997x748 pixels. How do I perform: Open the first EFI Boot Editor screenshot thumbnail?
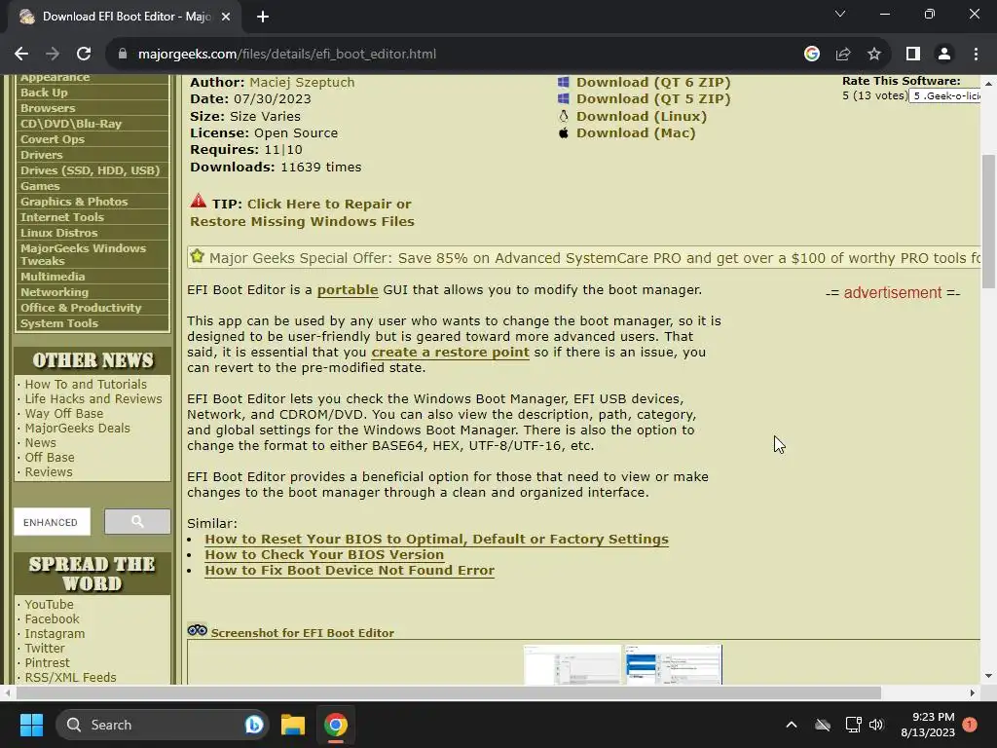pos(572,664)
